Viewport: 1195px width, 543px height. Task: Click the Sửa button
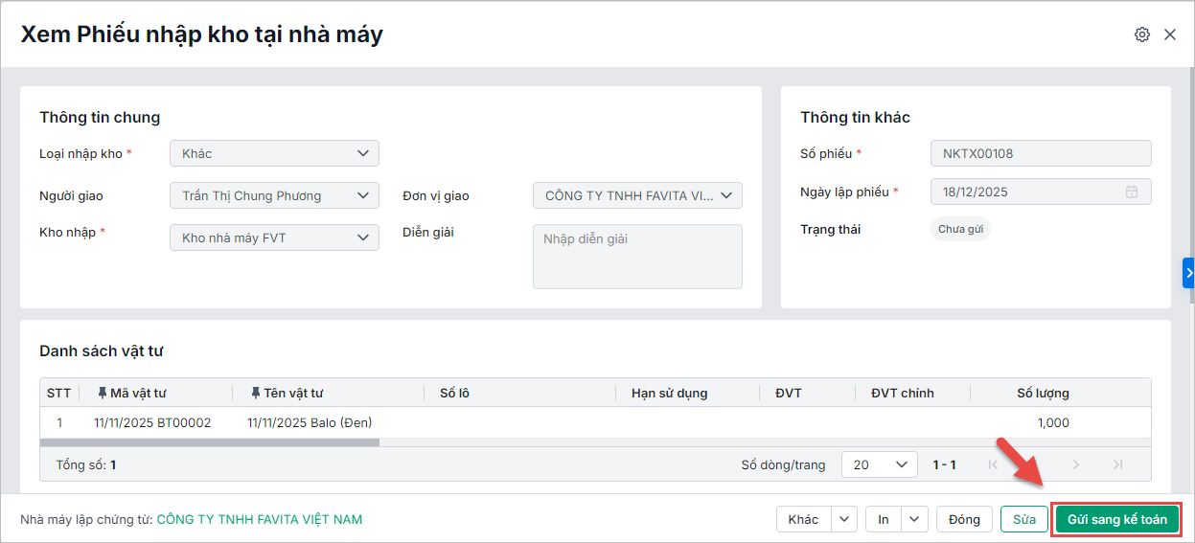pos(1024,519)
